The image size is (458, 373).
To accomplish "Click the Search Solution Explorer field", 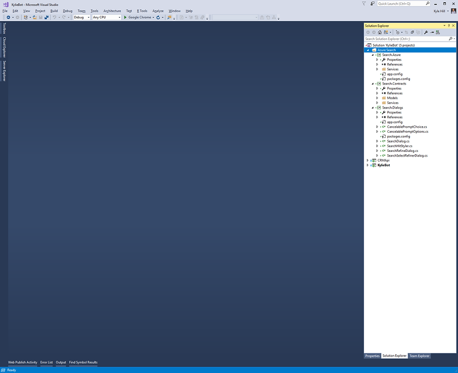I will tap(406, 39).
